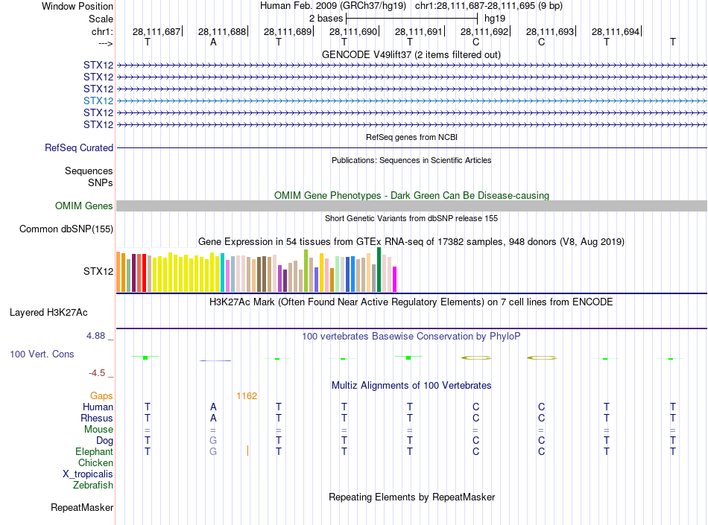The width and height of the screenshot is (708, 525).
Task: Open Common dbSNP(155) track settings label
Action: click(66, 229)
